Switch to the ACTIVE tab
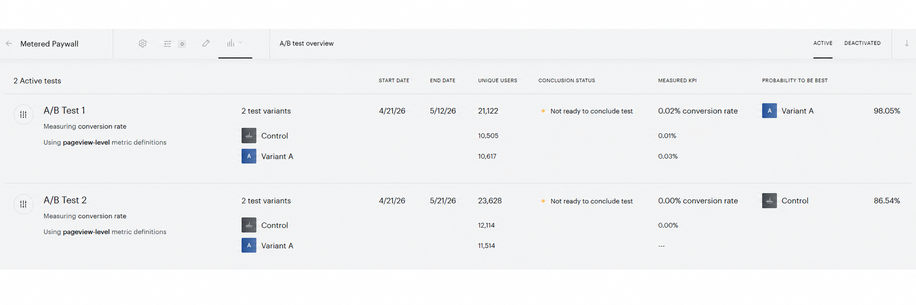This screenshot has height=305, width=916. pyautogui.click(x=823, y=43)
